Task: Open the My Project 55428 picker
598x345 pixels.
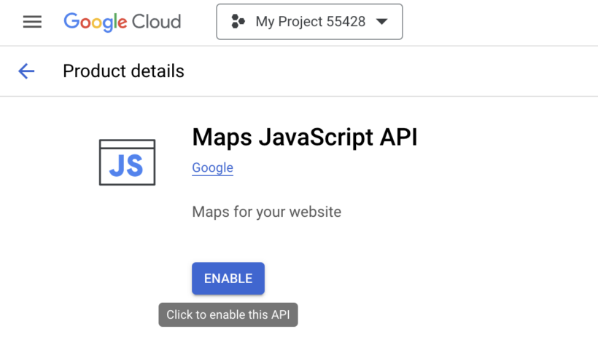Action: pos(309,22)
